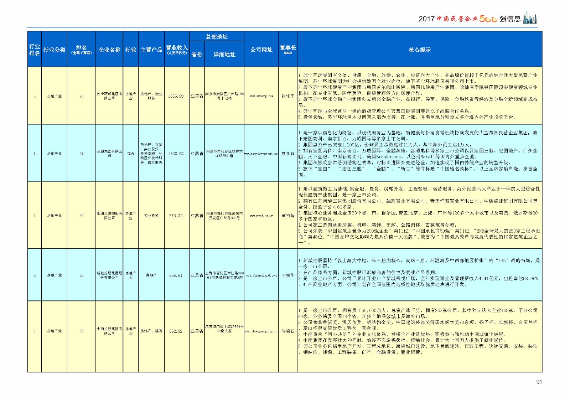Click main products cell 实业投资
The width and height of the screenshot is (570, 403).
[x=151, y=216]
